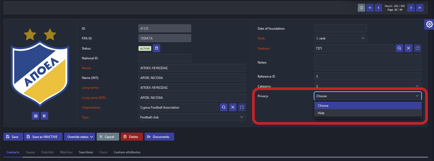Viewport: 434px width, 161px height.
Task: Click the camera icon under the club logo
Action: (x=35, y=116)
